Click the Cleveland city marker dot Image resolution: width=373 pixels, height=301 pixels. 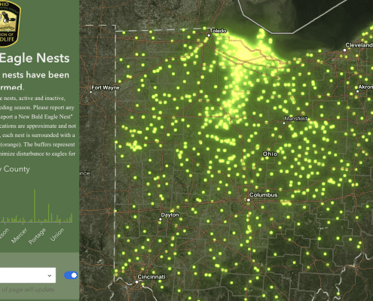pyautogui.click(x=344, y=50)
